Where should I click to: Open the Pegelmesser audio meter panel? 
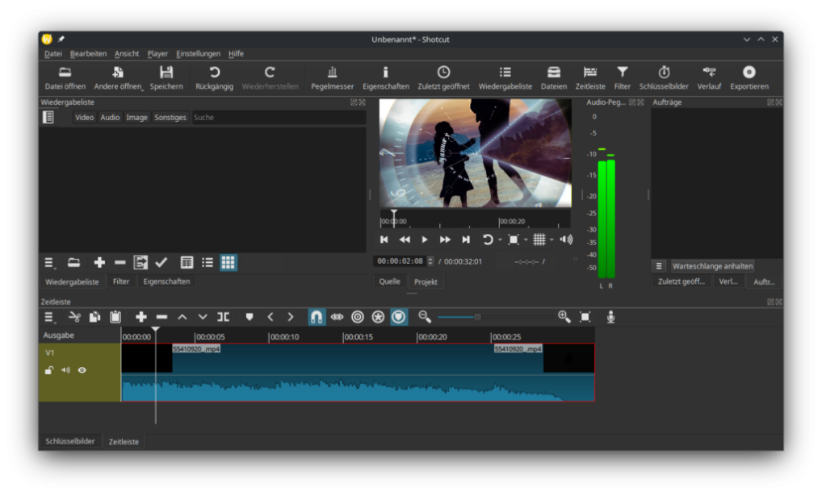click(x=332, y=78)
